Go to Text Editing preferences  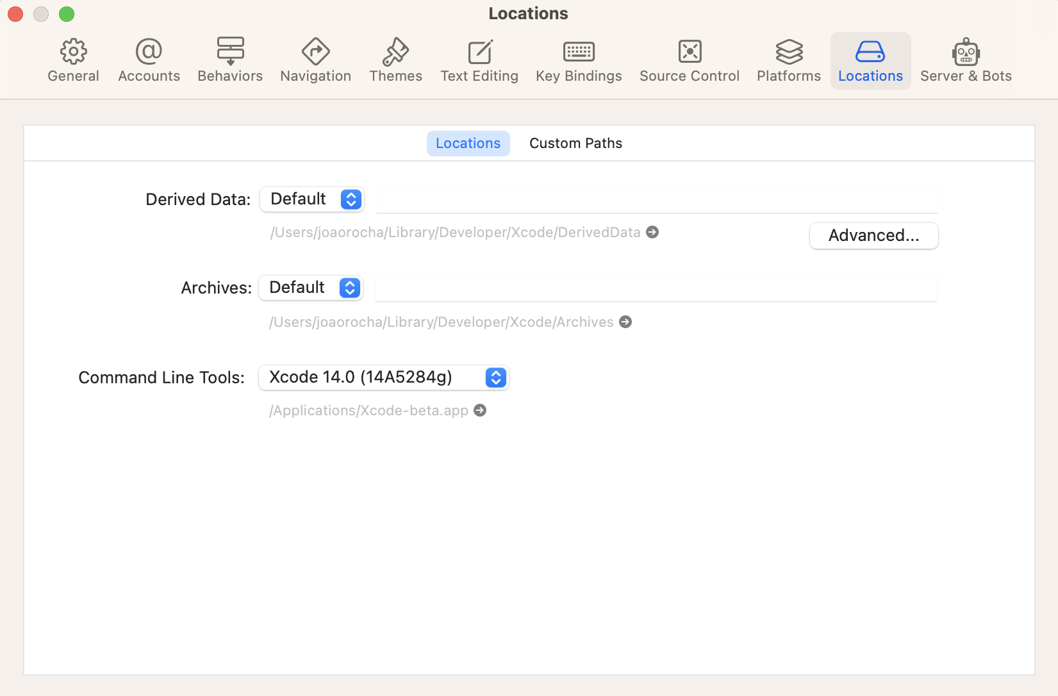(x=479, y=60)
